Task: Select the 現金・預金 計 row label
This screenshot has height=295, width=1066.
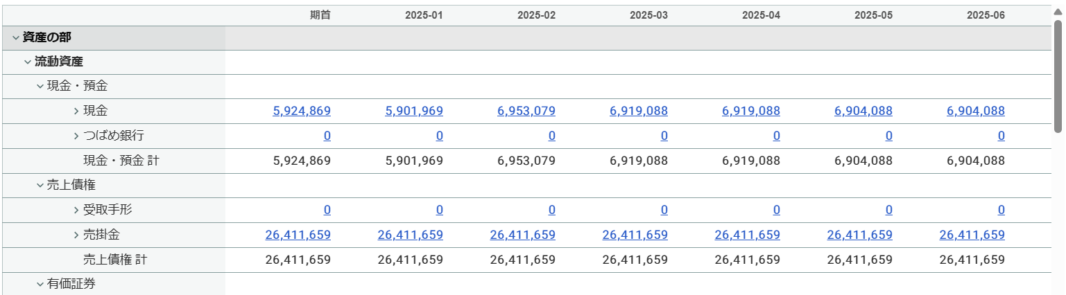Action: [121, 161]
